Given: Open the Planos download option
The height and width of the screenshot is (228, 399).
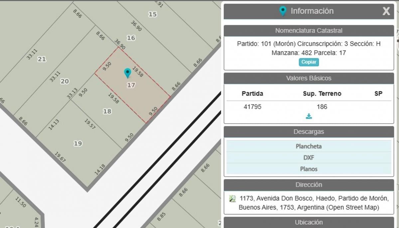Looking at the screenshot, I should point(309,169).
